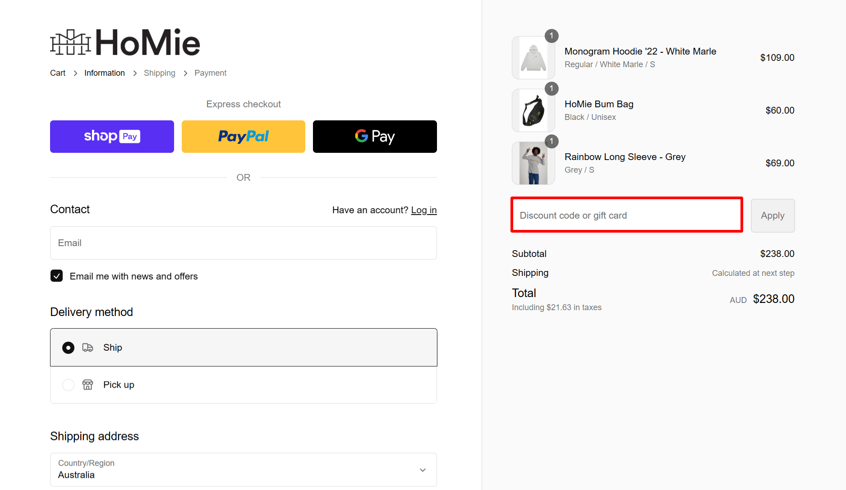The width and height of the screenshot is (846, 490).
Task: Open the Information breadcrumb step
Action: tap(104, 73)
